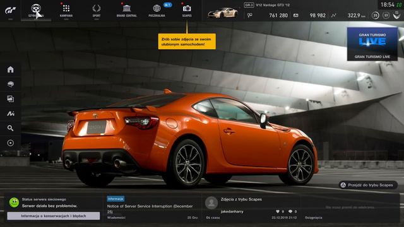Click the driver level circle badge
This screenshot has width=404, height=227.
tap(376, 15)
